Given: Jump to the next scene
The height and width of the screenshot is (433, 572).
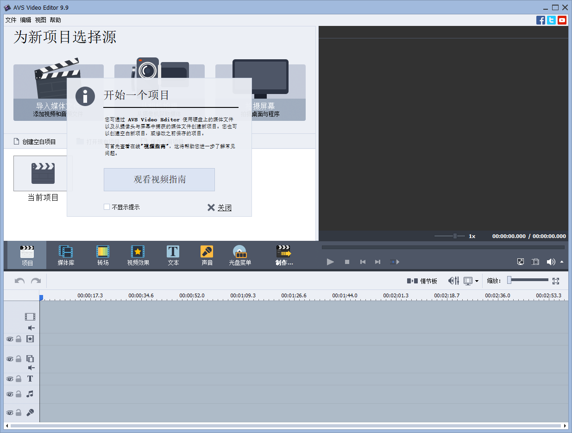Looking at the screenshot, I should point(394,262).
